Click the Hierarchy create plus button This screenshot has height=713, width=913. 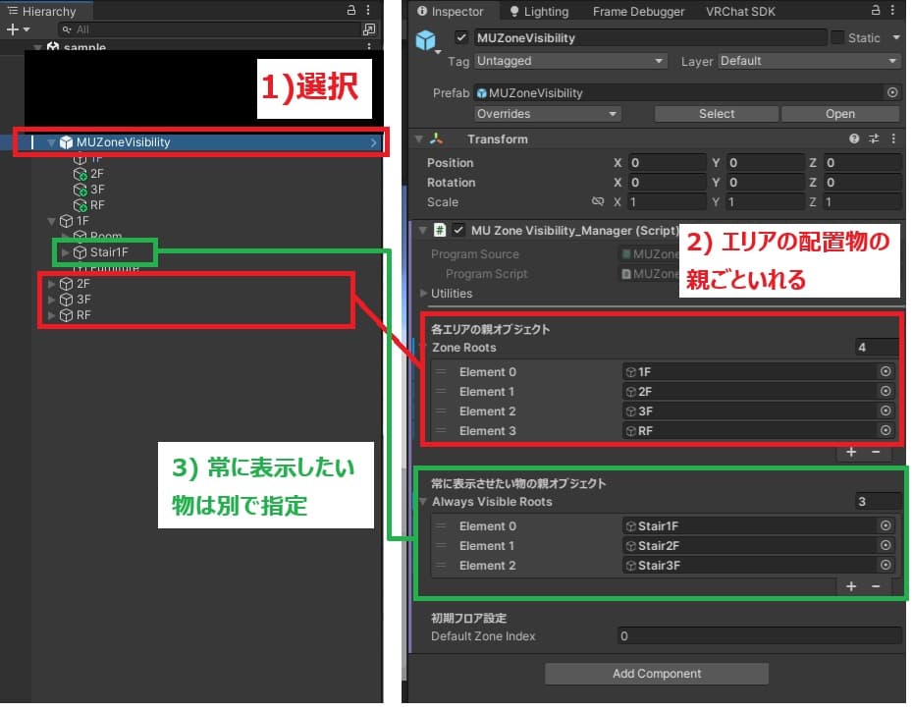click(x=13, y=29)
